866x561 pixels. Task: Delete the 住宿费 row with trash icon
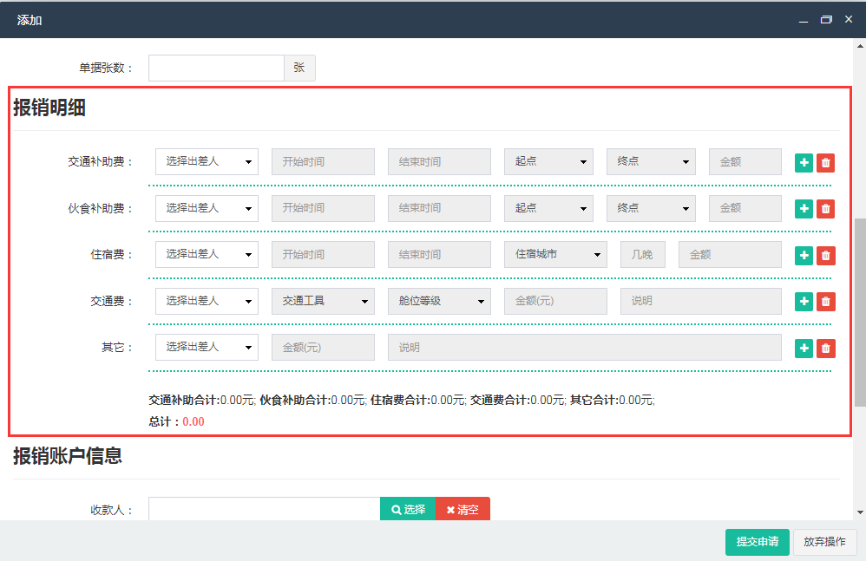pos(826,256)
